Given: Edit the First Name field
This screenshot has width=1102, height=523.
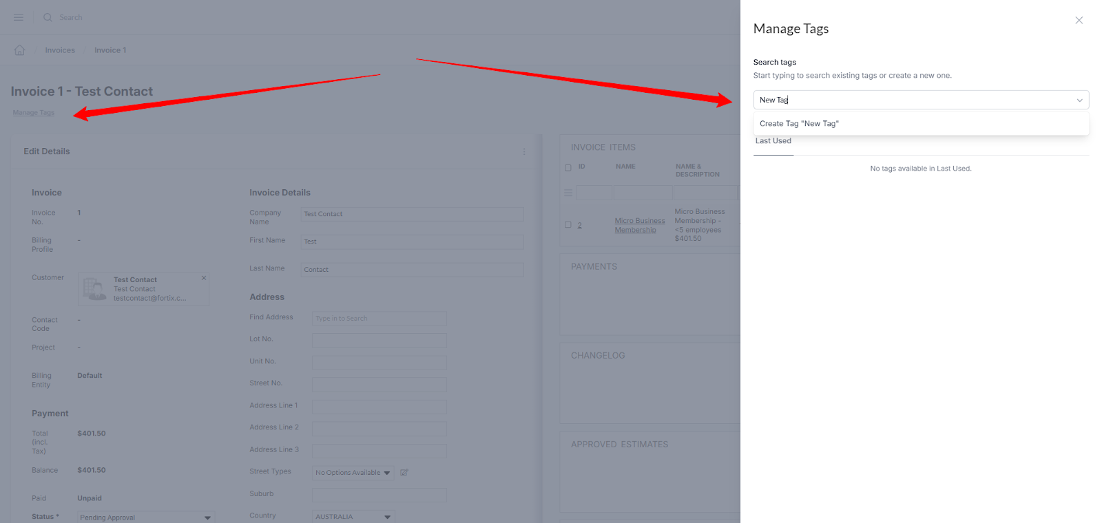Looking at the screenshot, I should [x=413, y=242].
